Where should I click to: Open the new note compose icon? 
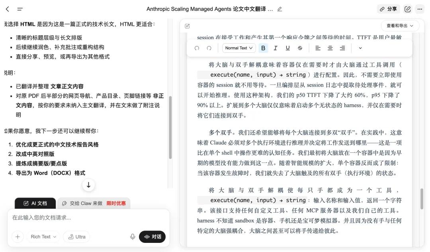coord(408,9)
